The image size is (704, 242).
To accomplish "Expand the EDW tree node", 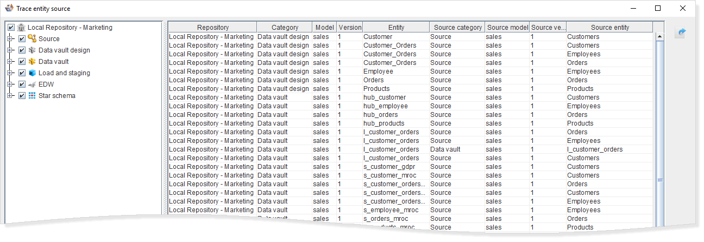I will pos(10,84).
